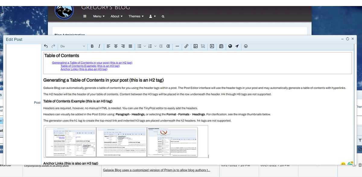Open the image edit (crop) tool
362x177 pixels.
coord(203,46)
